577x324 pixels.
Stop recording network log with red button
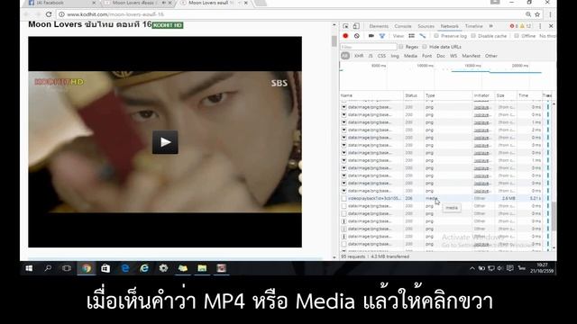(x=345, y=36)
